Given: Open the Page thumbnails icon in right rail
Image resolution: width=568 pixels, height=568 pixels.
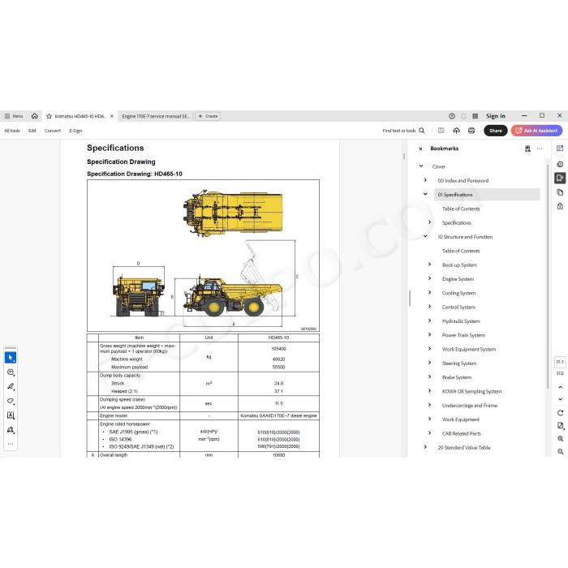Looking at the screenshot, I should (560, 192).
